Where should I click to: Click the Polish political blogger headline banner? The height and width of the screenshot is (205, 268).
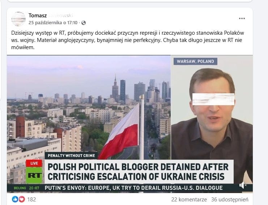pyautogui.click(x=139, y=172)
